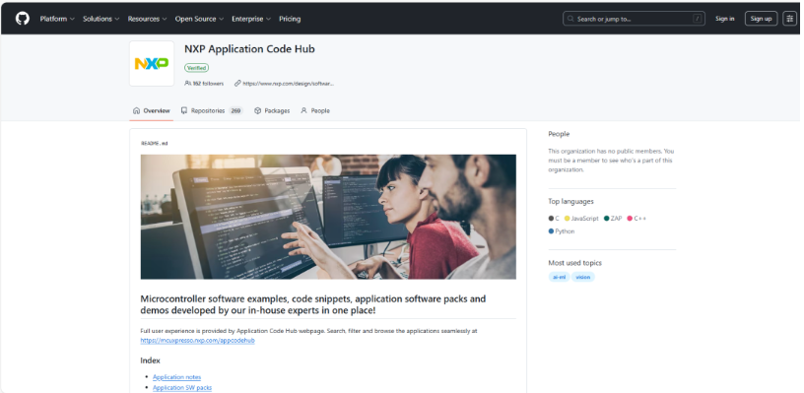Click the GitHub Octocat logo

(22, 19)
